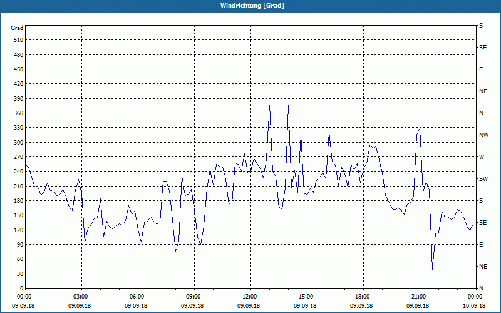Select the y-axis value 330
Image resolution: width=501 pixels, height=313 pixels.
coord(19,128)
